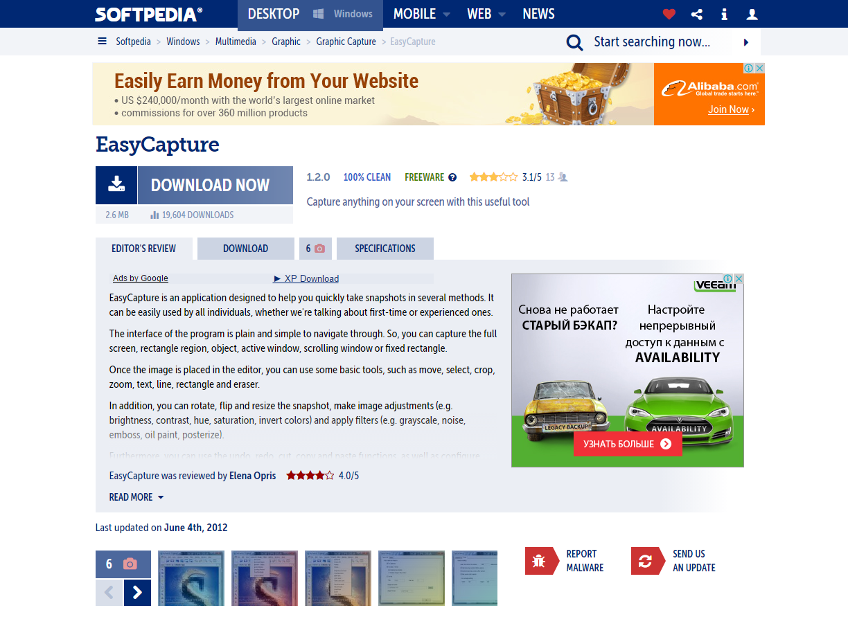Click the search input field
The width and height of the screenshot is (848, 626).
[658, 42]
